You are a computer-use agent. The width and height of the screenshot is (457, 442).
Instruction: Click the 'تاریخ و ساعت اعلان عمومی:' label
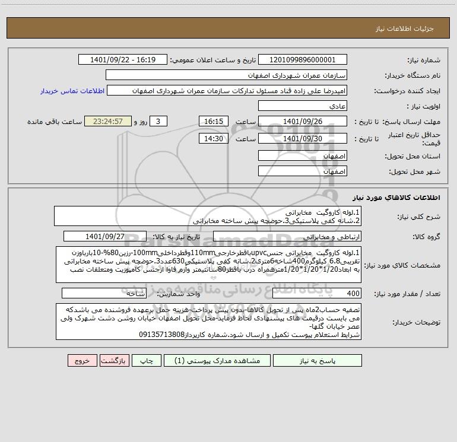212,61
